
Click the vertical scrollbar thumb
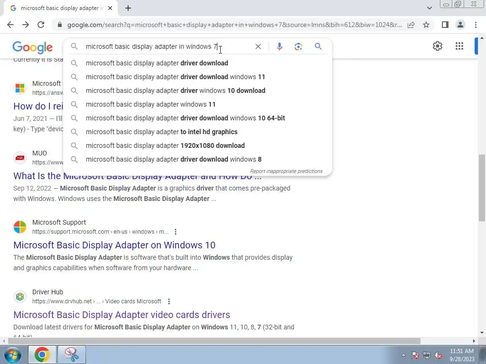(482, 188)
